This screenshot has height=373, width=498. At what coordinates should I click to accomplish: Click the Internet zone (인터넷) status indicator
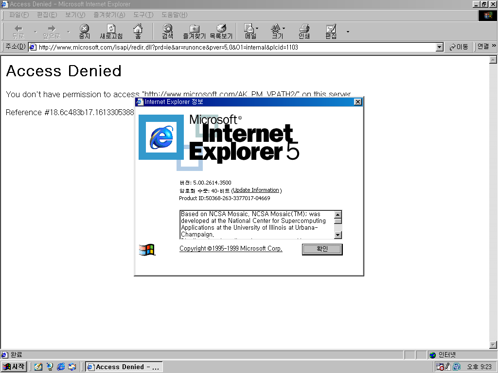pyautogui.click(x=443, y=355)
